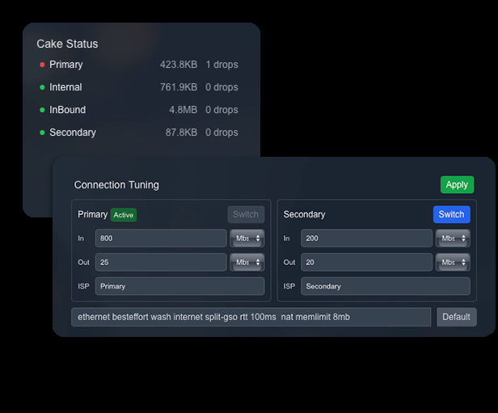Click the green Internal status dot
The image size is (498, 413).
(x=42, y=87)
